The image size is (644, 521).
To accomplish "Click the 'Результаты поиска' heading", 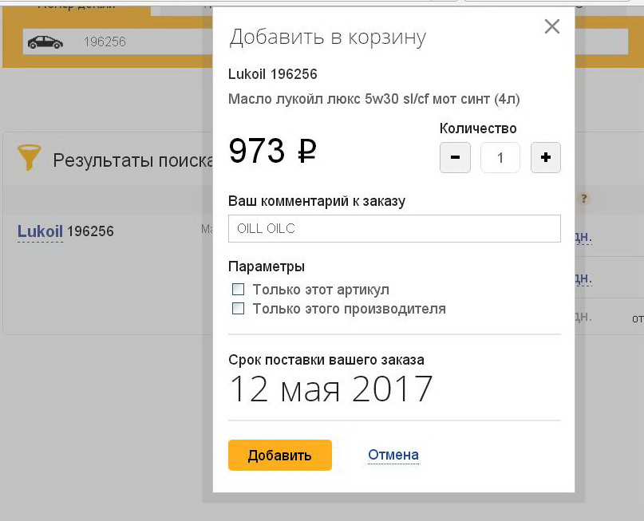I will pos(132,160).
